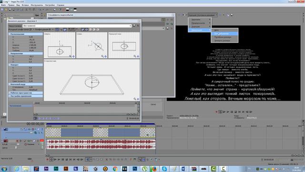Image resolution: width=305 pixels, height=172 pixels.
Task: Open Windows Start menu
Action: pos(4,169)
